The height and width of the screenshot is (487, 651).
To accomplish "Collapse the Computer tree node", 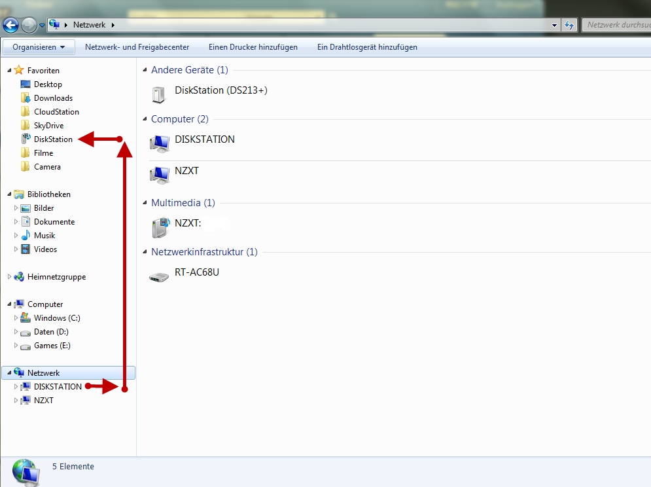I will pos(9,304).
